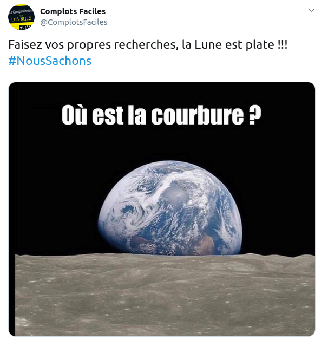
Task: Click the Complots Faciles display name
Action: tap(73, 11)
